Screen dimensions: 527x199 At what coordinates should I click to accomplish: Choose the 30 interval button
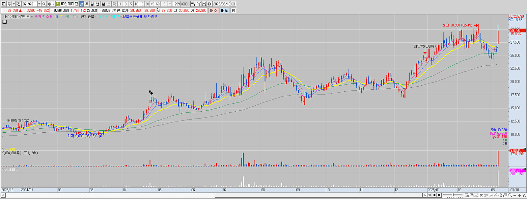click(147, 4)
